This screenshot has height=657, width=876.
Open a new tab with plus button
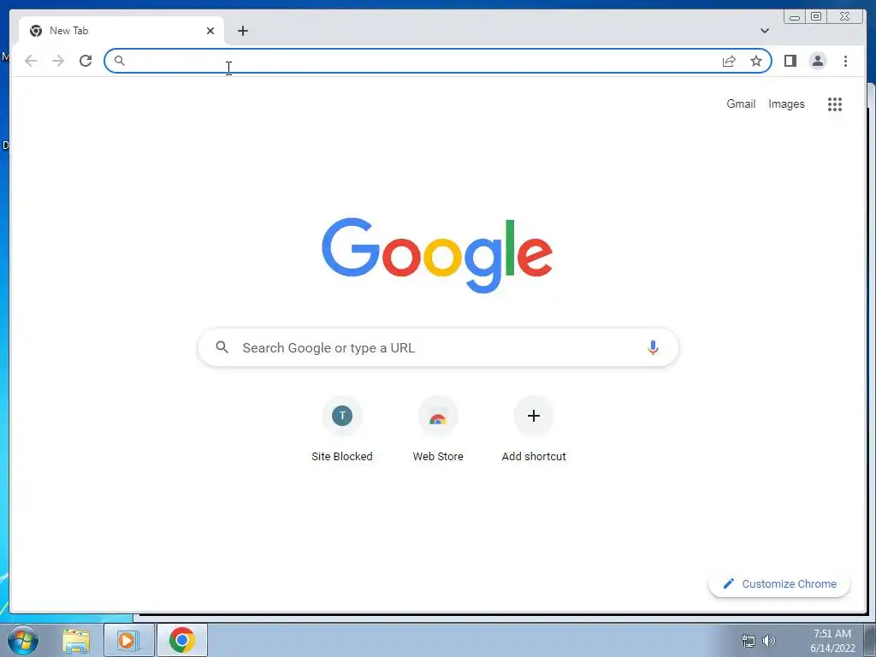tap(242, 31)
